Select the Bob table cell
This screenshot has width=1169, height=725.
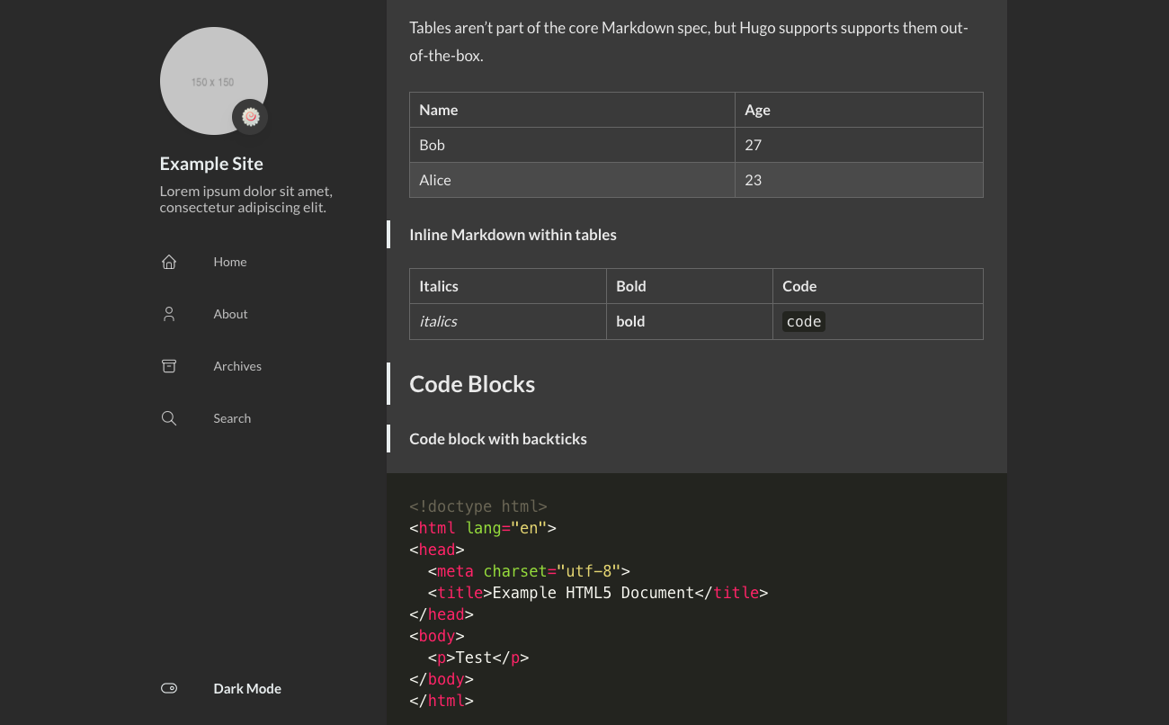pos(572,145)
